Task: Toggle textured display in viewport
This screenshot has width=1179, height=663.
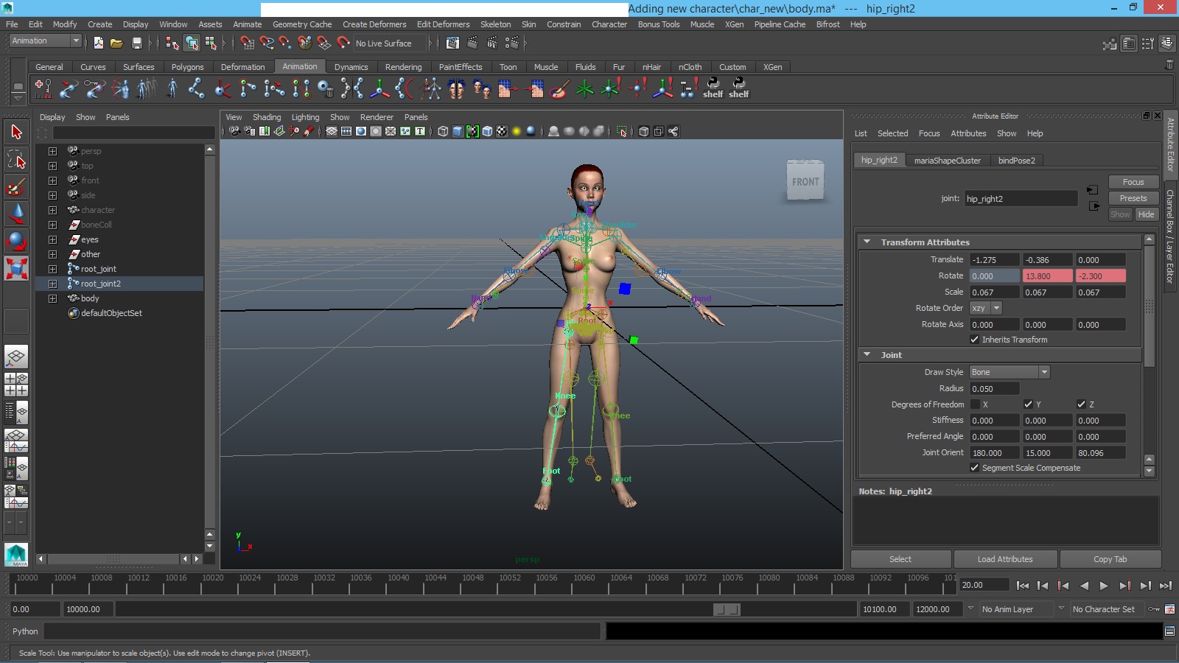Action: pos(502,131)
